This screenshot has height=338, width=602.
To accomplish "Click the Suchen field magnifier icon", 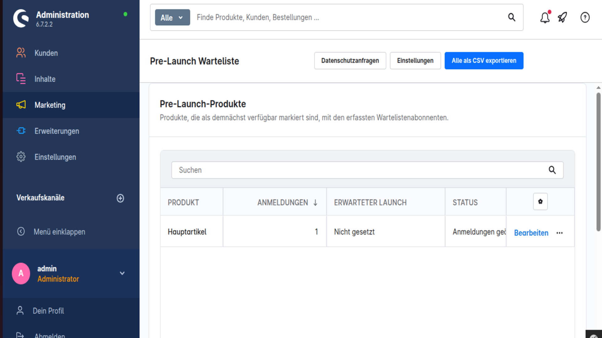I will 552,170.
